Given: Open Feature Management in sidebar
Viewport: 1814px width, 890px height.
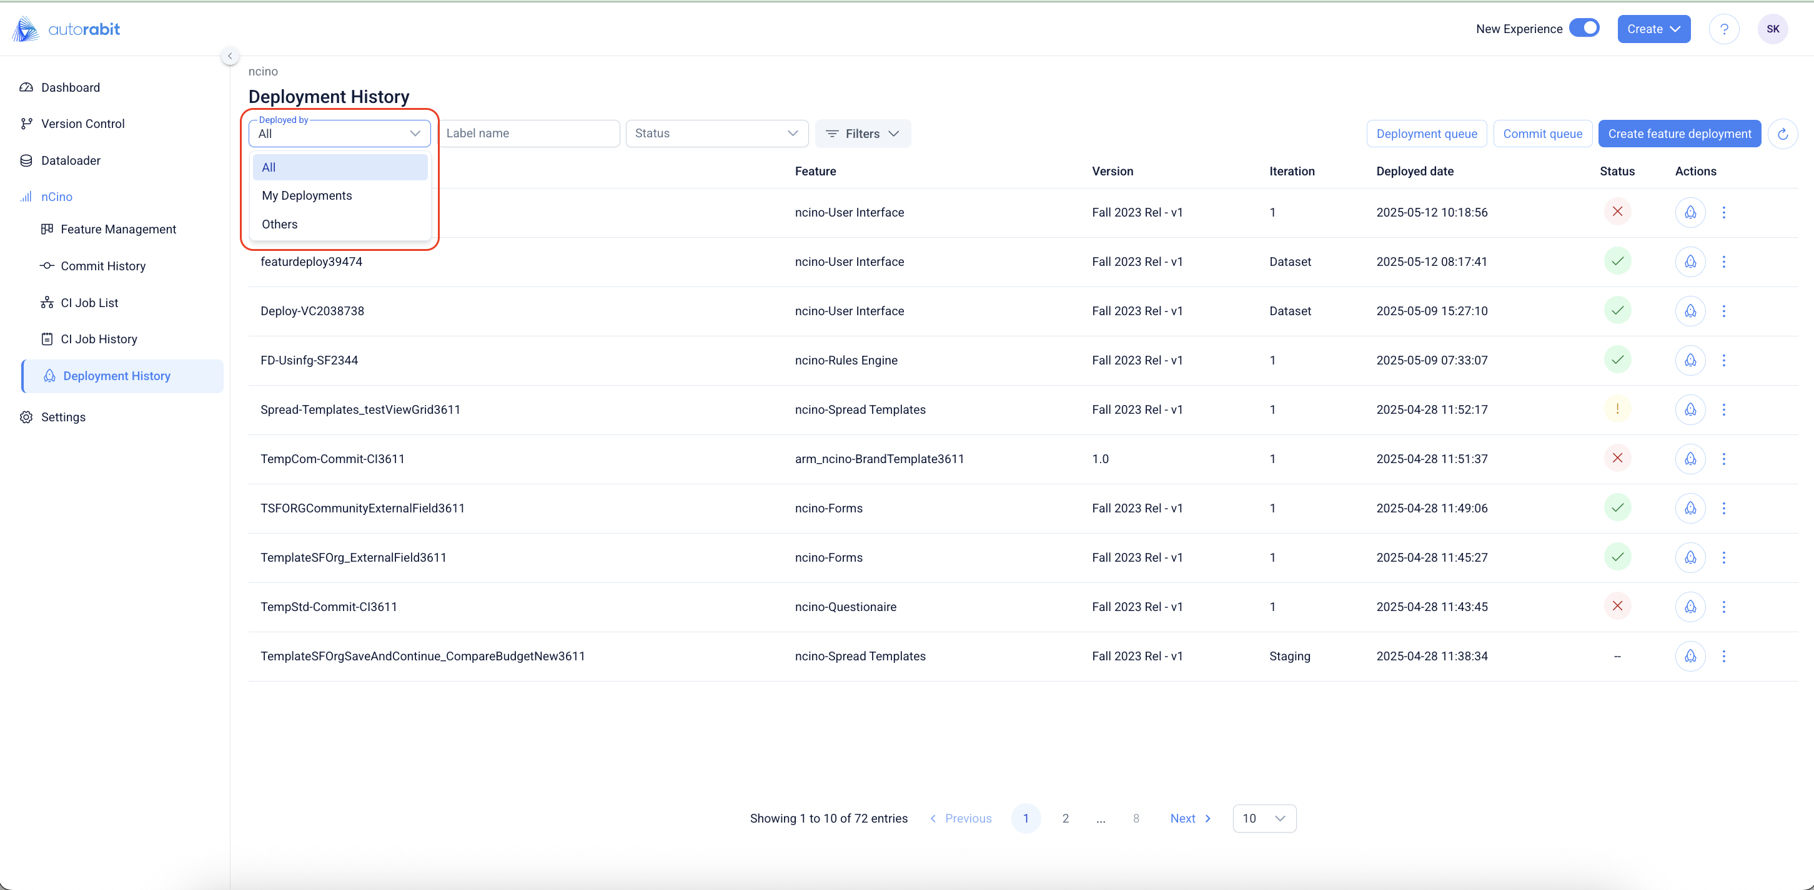Looking at the screenshot, I should (x=118, y=229).
